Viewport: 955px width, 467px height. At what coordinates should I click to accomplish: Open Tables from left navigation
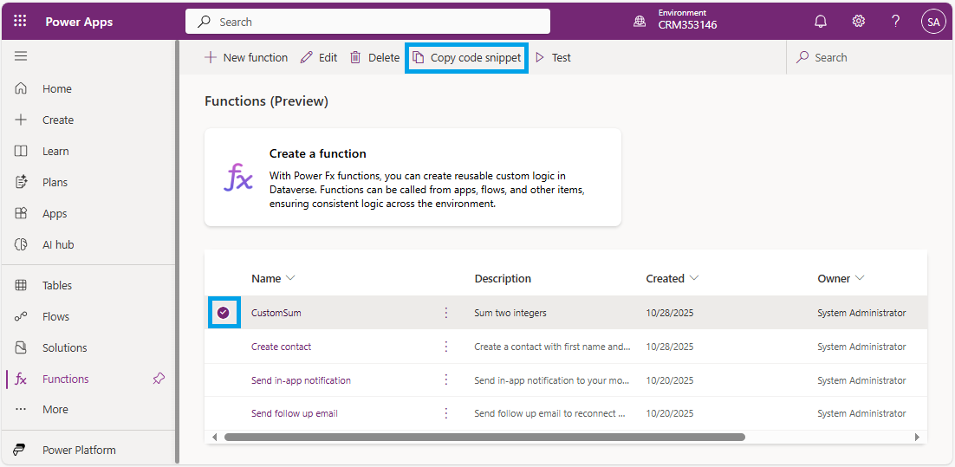coord(57,285)
